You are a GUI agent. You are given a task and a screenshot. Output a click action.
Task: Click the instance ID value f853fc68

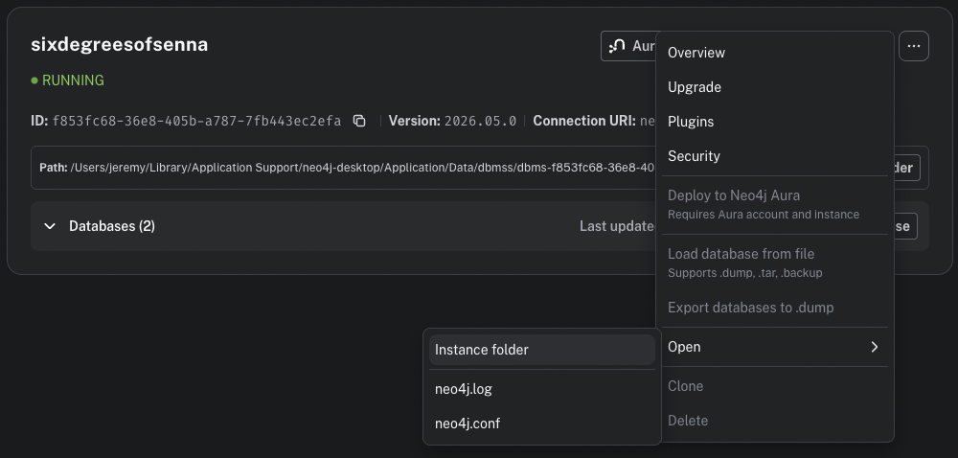point(196,121)
